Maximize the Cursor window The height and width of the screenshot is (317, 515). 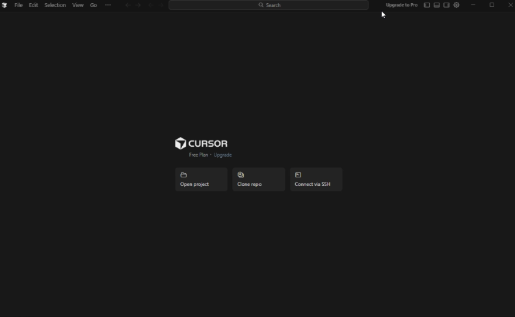point(492,5)
